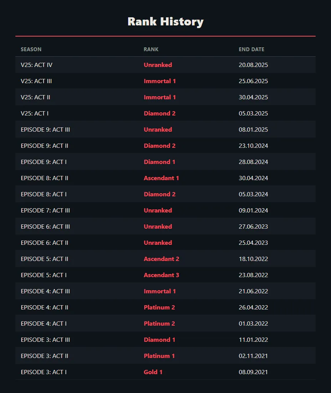
Task: Click the Rank History heading
Action: pyautogui.click(x=165, y=22)
